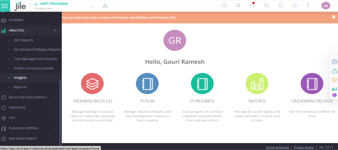Click the Hello, Gouri Ramesh greeting
This screenshot has height=150, width=338.
(175, 62)
